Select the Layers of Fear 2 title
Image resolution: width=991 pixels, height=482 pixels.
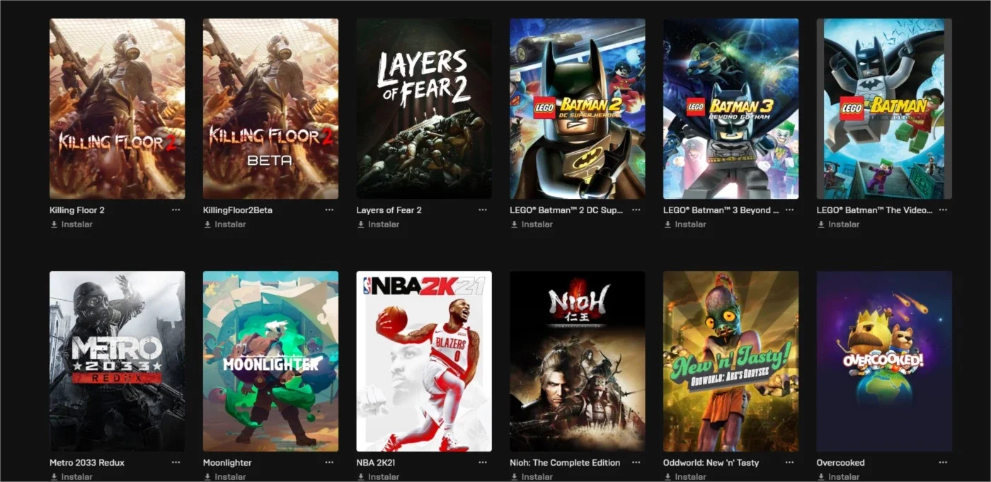tap(389, 210)
